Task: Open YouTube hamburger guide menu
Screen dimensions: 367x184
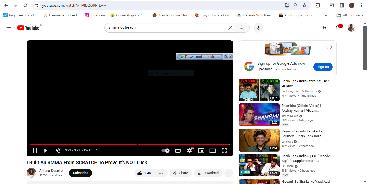Action: [9, 27]
